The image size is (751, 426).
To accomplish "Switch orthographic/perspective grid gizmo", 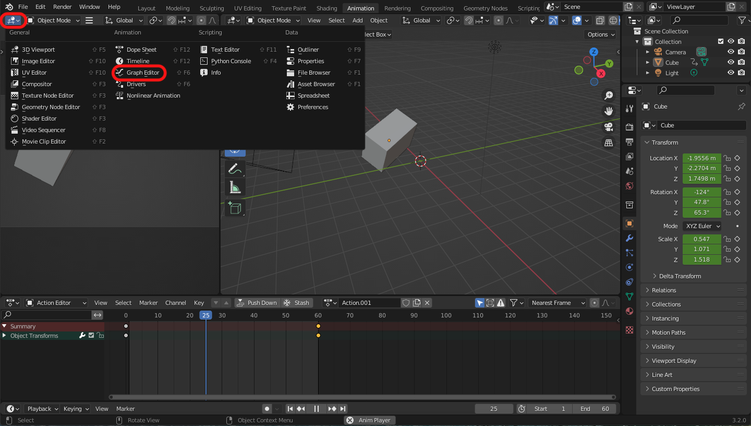I will 608,143.
